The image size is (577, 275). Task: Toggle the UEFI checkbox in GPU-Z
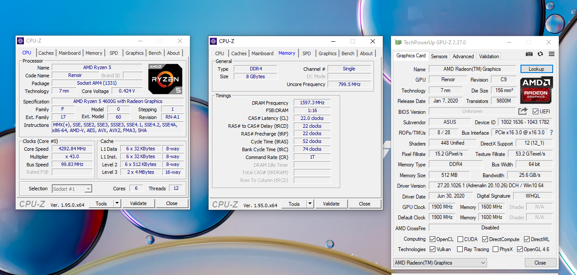535,112
